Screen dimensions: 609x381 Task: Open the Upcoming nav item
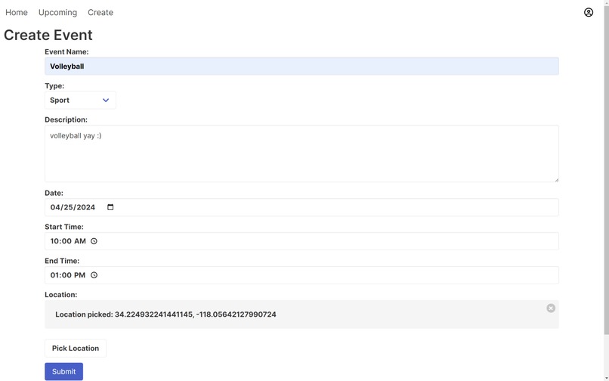pyautogui.click(x=57, y=12)
